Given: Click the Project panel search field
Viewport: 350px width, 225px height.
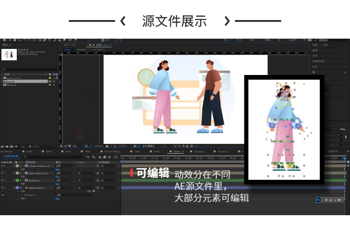Looking at the screenshot, I should point(29,69).
